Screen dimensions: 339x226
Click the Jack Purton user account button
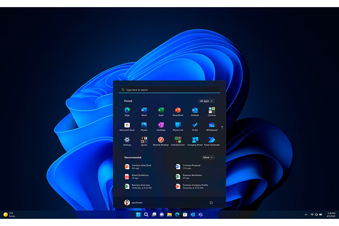tap(133, 202)
